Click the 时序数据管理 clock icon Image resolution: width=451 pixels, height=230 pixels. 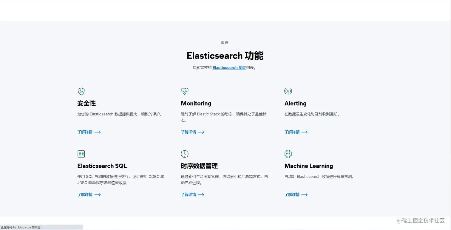click(x=185, y=154)
